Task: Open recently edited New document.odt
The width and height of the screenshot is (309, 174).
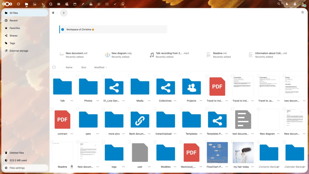Action: point(73,55)
